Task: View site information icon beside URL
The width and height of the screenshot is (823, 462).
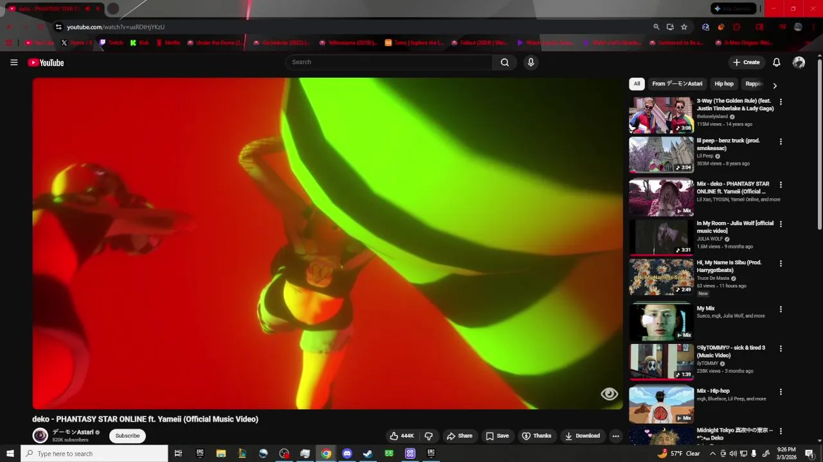Action: click(x=59, y=27)
